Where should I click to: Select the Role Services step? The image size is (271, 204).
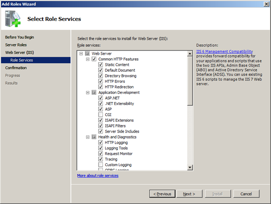click(x=36, y=60)
